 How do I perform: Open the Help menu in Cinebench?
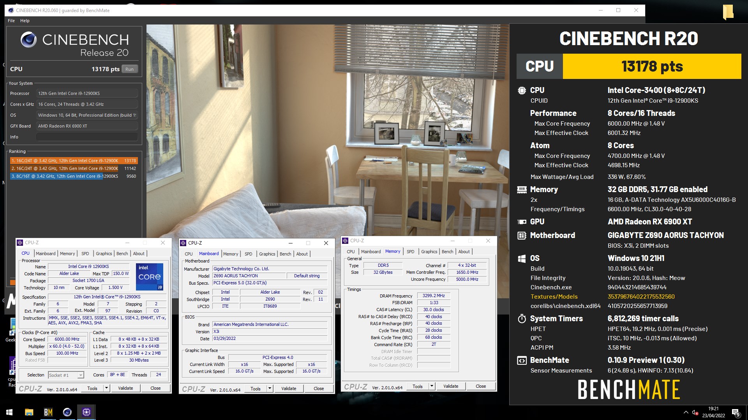[x=25, y=21]
